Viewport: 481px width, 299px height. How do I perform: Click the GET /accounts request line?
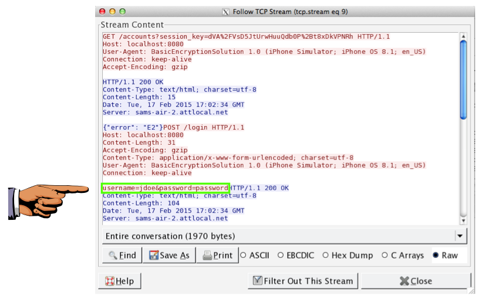(x=246, y=37)
